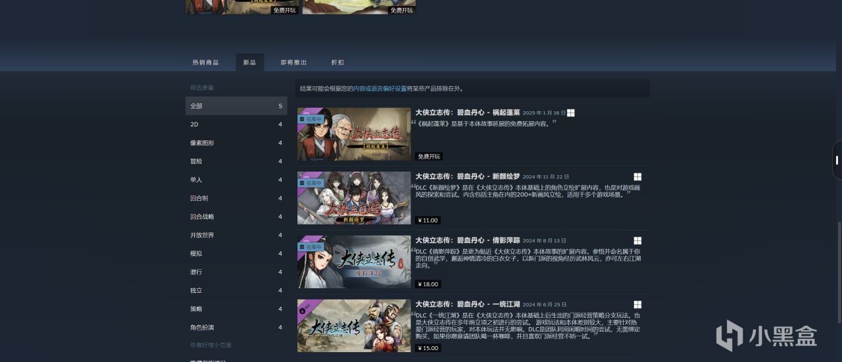
Task: Click the 依偏好缩小范围 section heading
Action: [210, 345]
